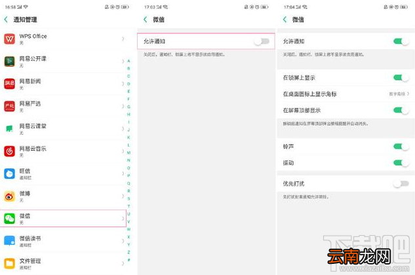Tap the WPS Office app icon
Image resolution: width=415 pixels, height=275 pixels.
(x=10, y=39)
